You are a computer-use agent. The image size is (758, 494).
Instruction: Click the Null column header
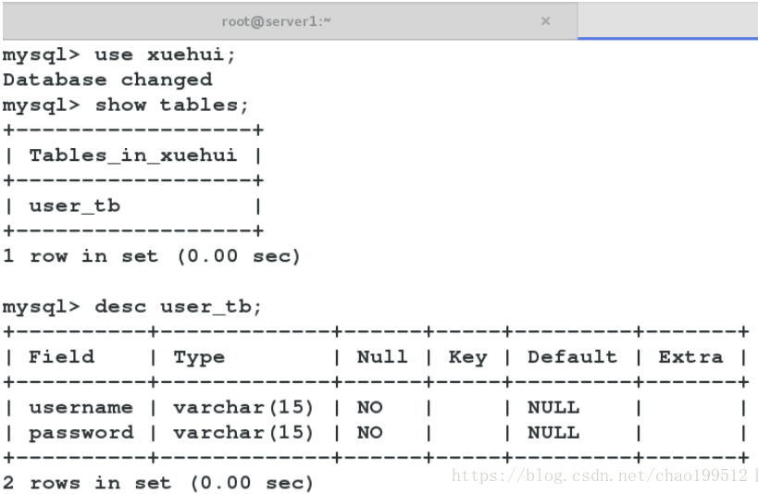(x=382, y=357)
